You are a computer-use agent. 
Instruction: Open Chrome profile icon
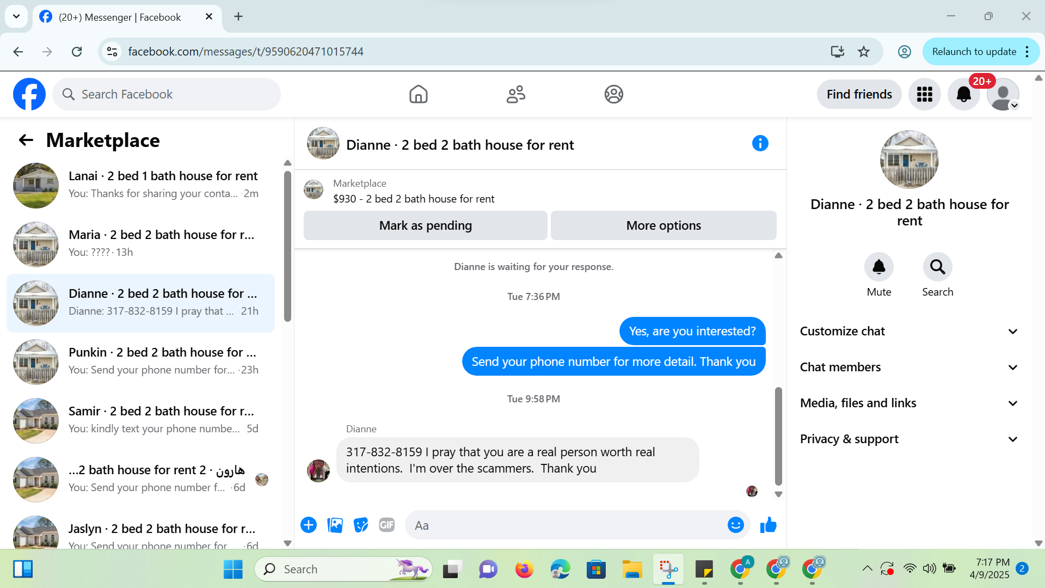905,52
